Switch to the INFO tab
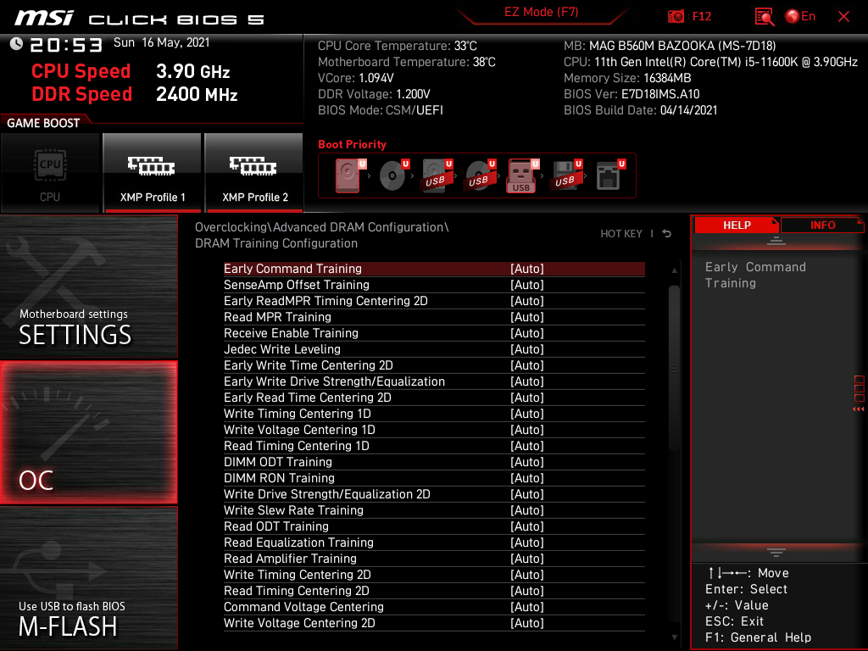This screenshot has width=868, height=651. (x=822, y=225)
